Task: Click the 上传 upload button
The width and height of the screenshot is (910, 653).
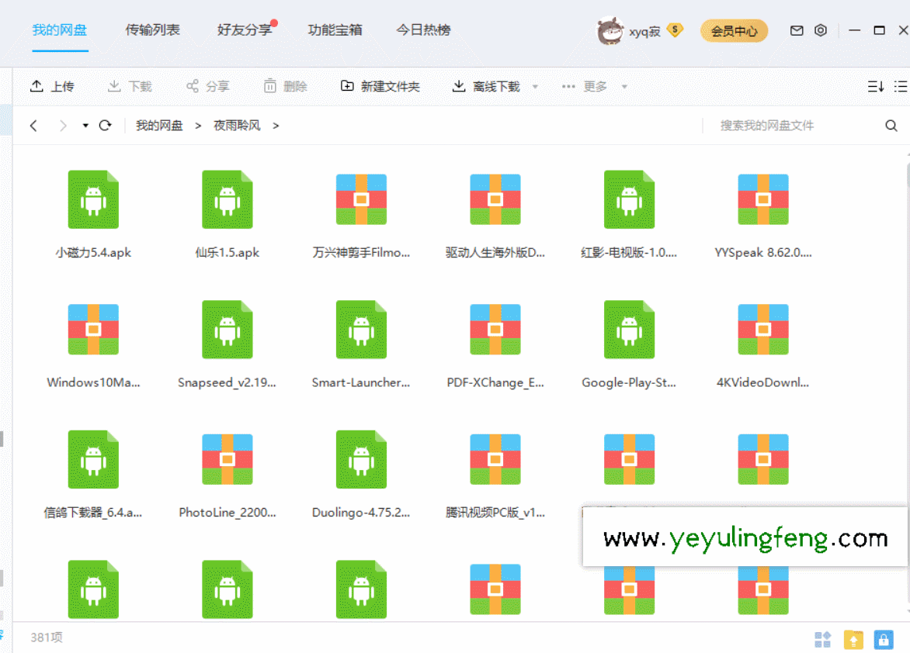Action: click(52, 86)
